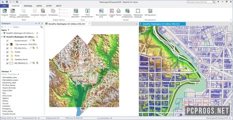The height and width of the screenshot is (120, 233).
Task: Select the DC_River_Names table
Action: click(x=9, y=85)
